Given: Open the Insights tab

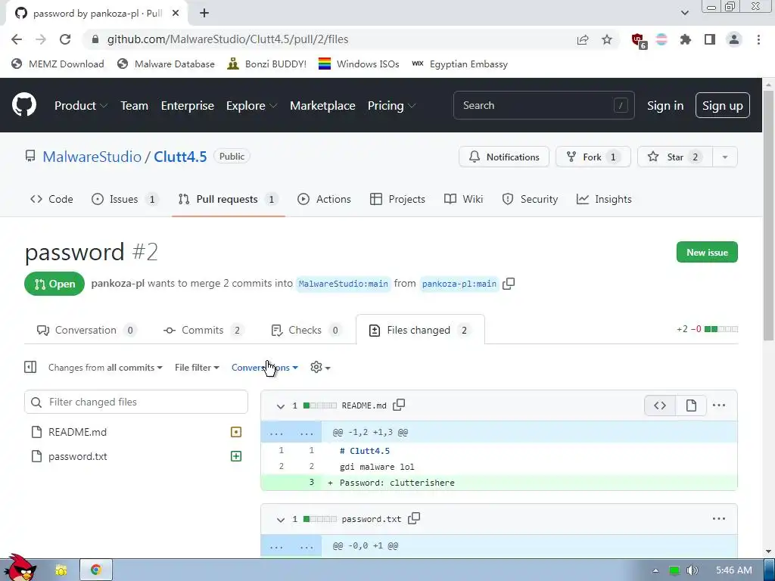Looking at the screenshot, I should [x=604, y=199].
